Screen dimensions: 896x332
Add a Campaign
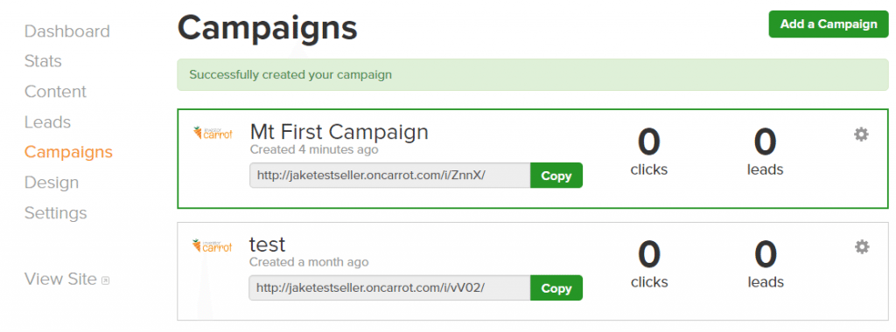(x=829, y=24)
